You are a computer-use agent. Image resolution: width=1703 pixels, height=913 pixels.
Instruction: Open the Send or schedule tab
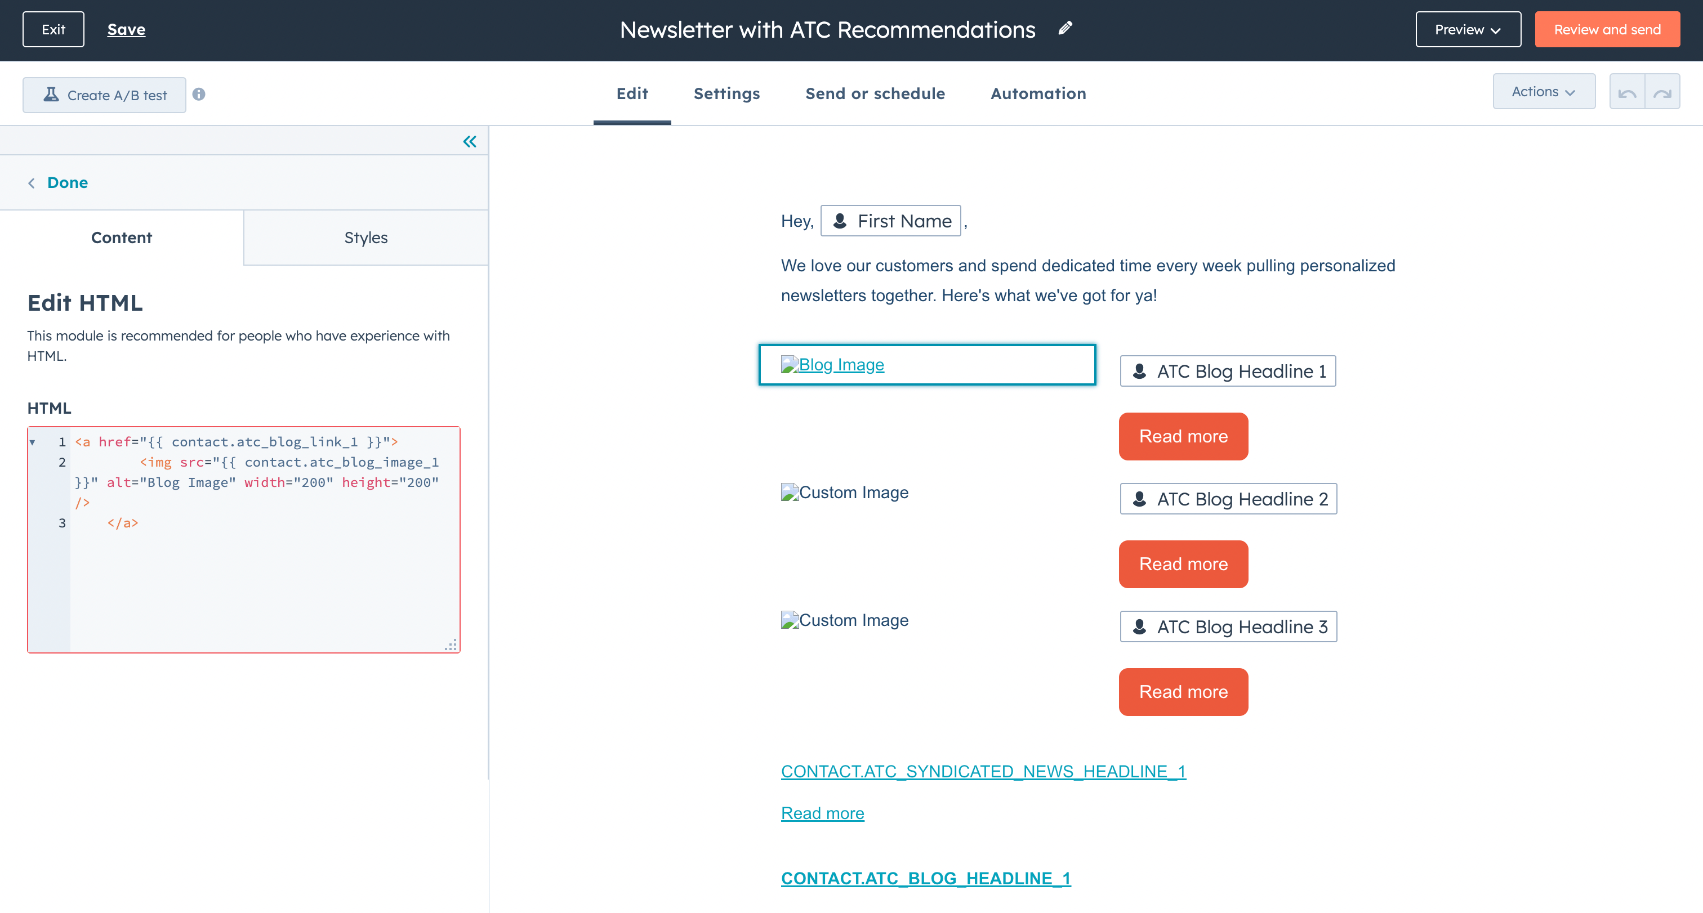click(875, 94)
